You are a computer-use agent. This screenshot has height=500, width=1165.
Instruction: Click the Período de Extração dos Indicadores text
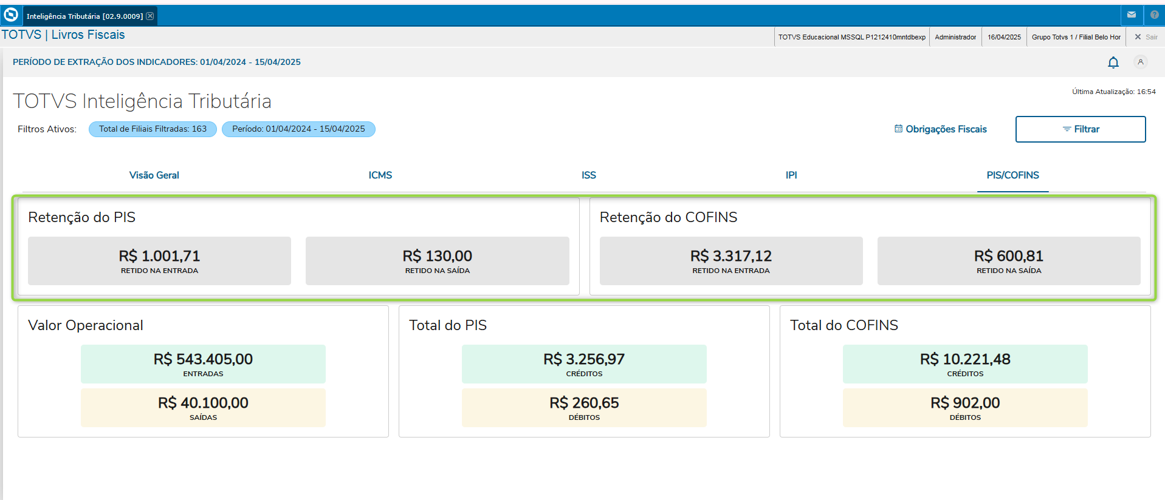(x=157, y=62)
